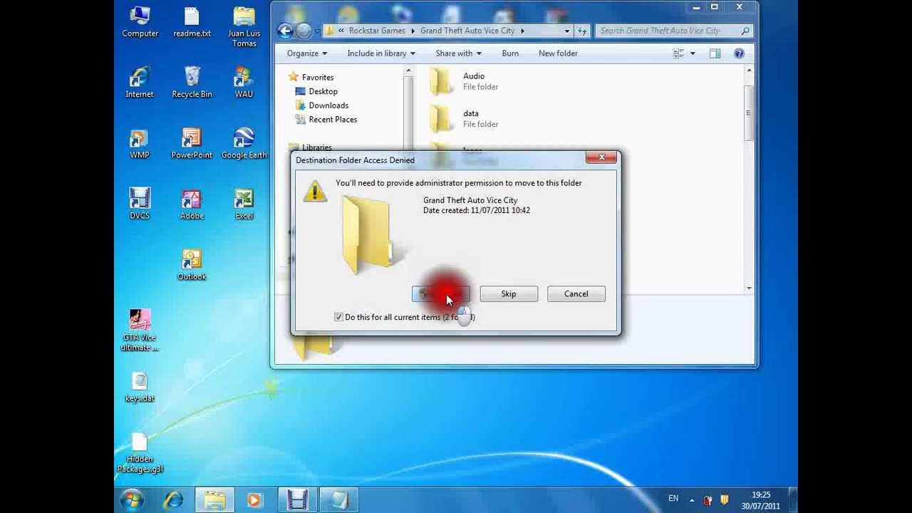Select the Excel desktop shortcut
The height and width of the screenshot is (513, 912).
[x=244, y=204]
